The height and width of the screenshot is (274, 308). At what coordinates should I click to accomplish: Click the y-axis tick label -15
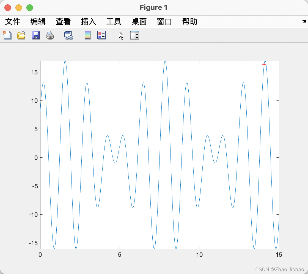[x=33, y=243]
